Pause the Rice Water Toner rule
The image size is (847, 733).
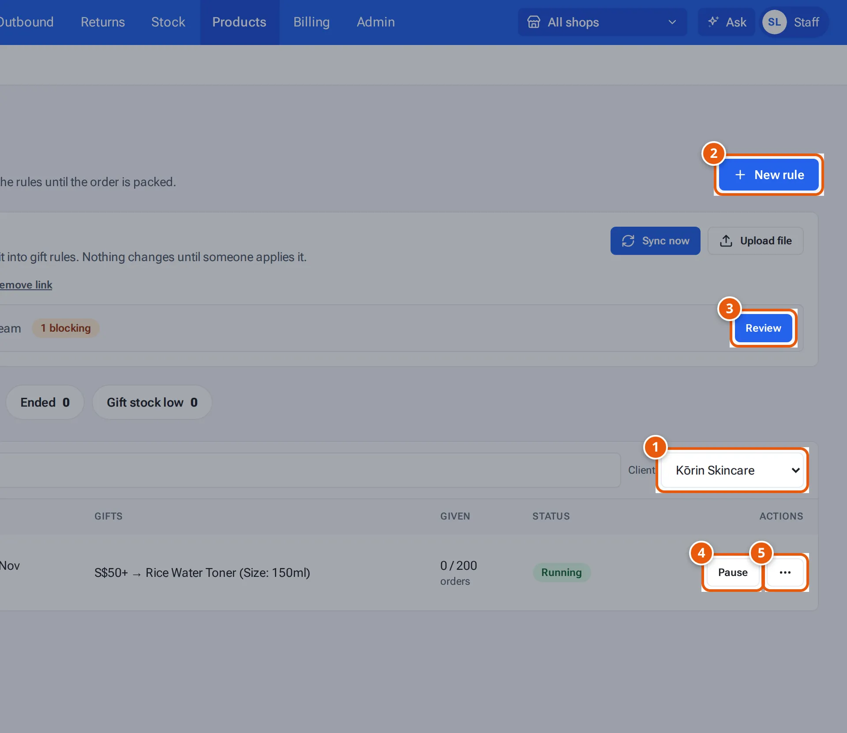pos(733,572)
